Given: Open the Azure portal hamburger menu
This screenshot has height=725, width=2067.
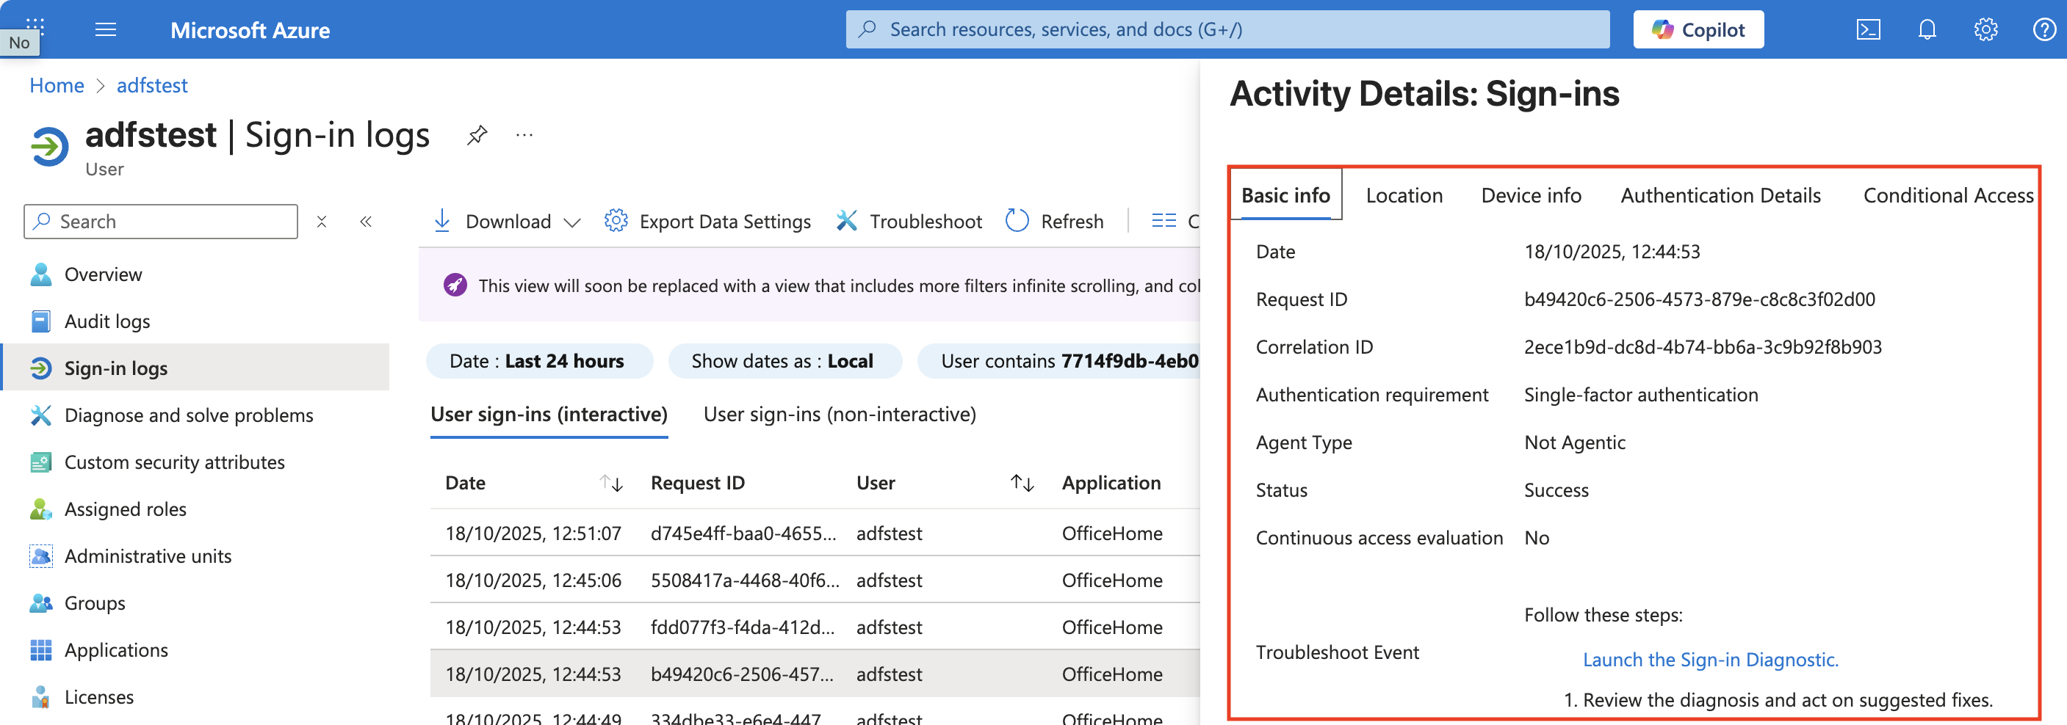Looking at the screenshot, I should coord(106,29).
